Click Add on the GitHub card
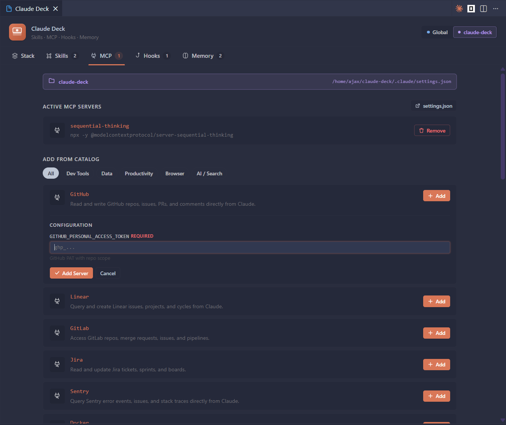This screenshot has width=506, height=425. click(x=437, y=196)
